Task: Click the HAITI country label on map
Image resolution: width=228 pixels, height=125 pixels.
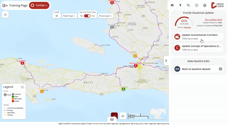Action: pos(88,82)
